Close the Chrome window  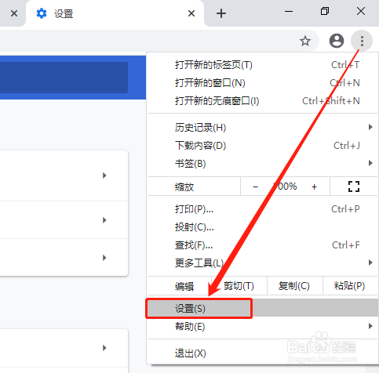[x=361, y=11]
